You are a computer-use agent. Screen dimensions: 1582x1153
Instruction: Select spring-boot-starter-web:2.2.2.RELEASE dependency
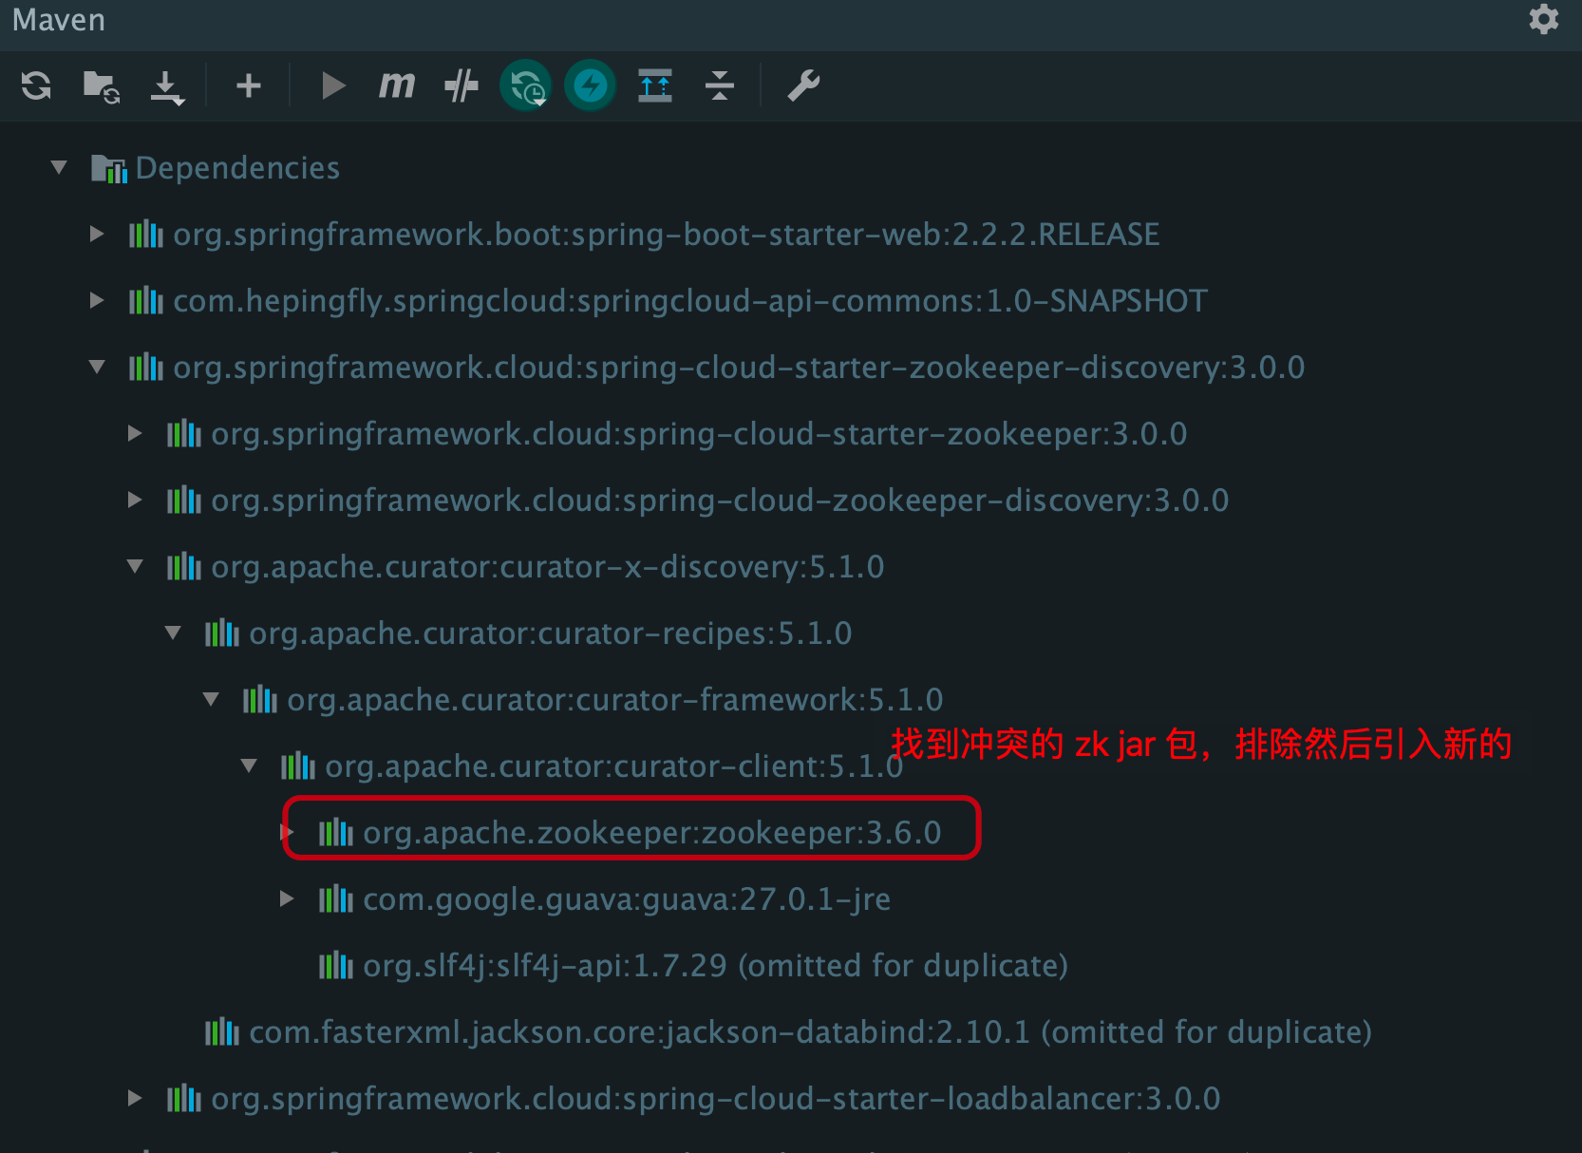pyautogui.click(x=667, y=235)
